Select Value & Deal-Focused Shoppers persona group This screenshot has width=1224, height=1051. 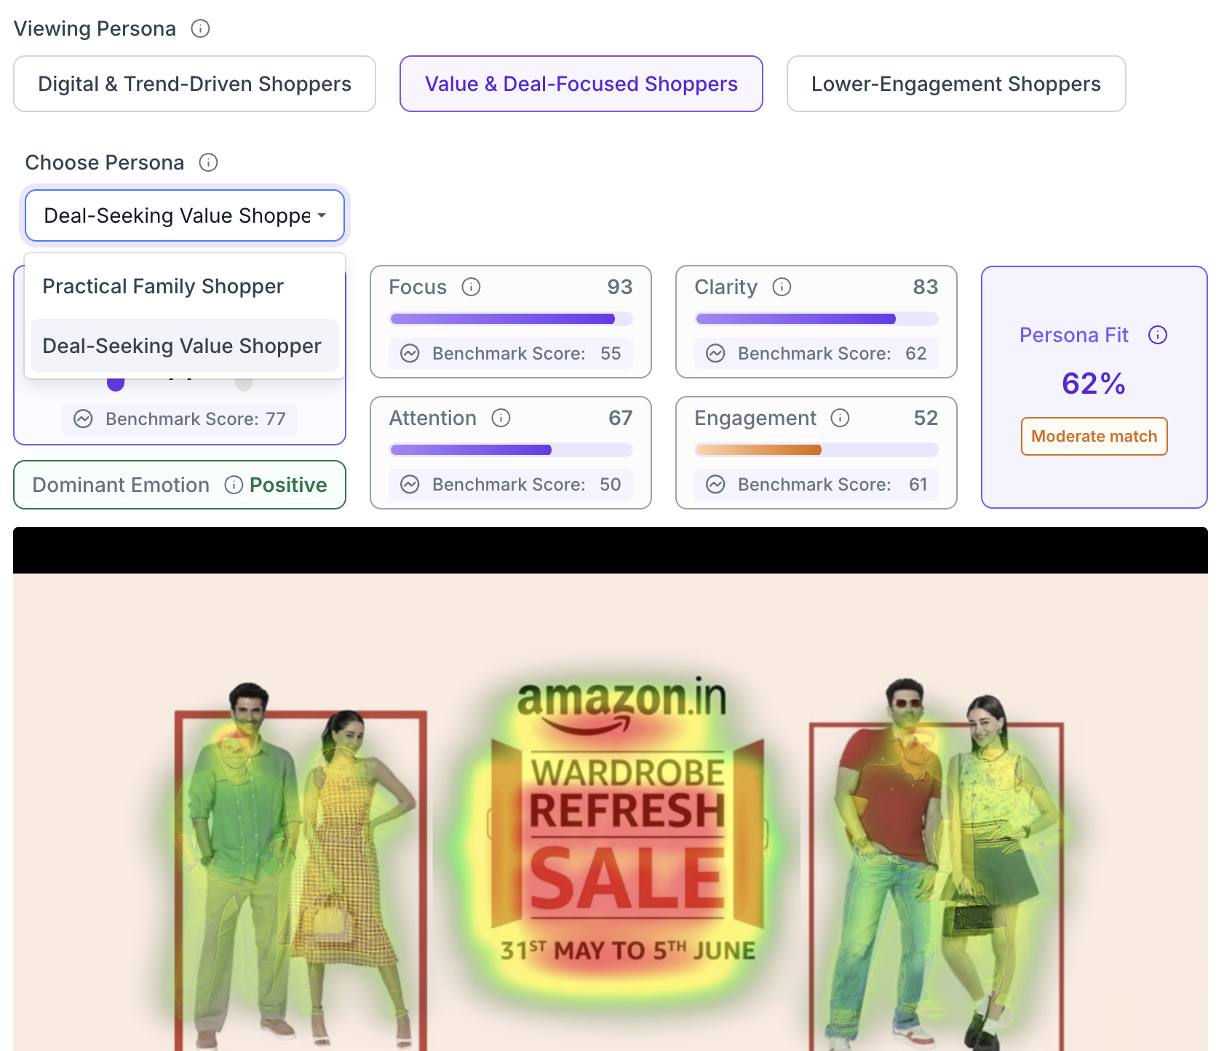coord(581,84)
